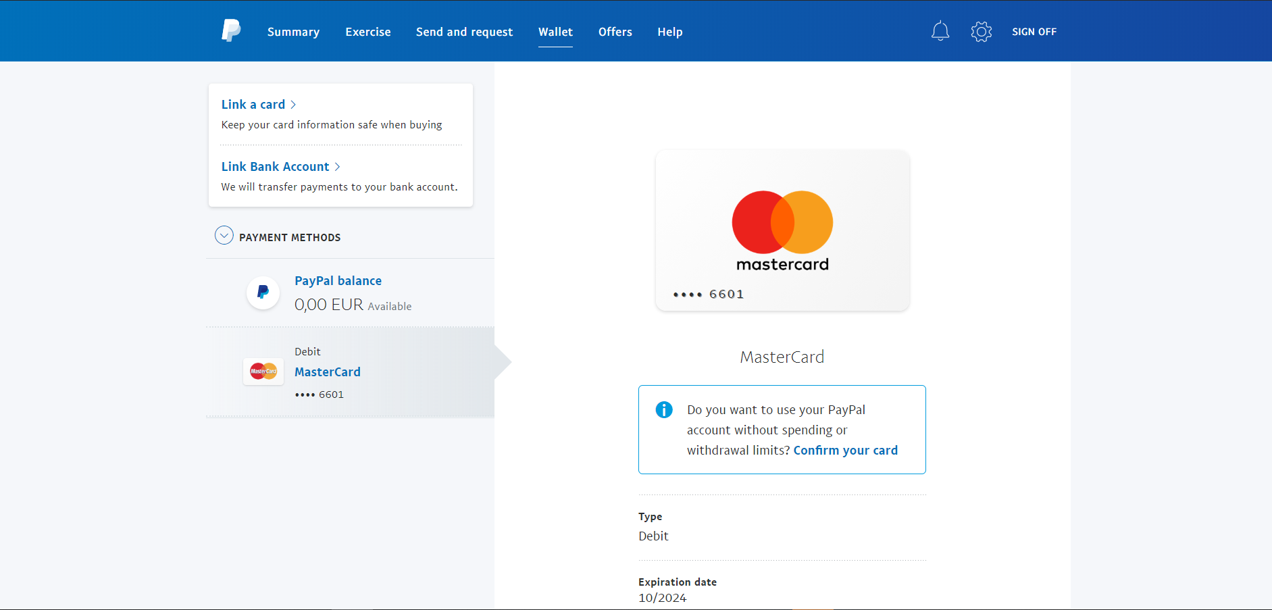
Task: Open the Offers menu item
Action: (615, 32)
